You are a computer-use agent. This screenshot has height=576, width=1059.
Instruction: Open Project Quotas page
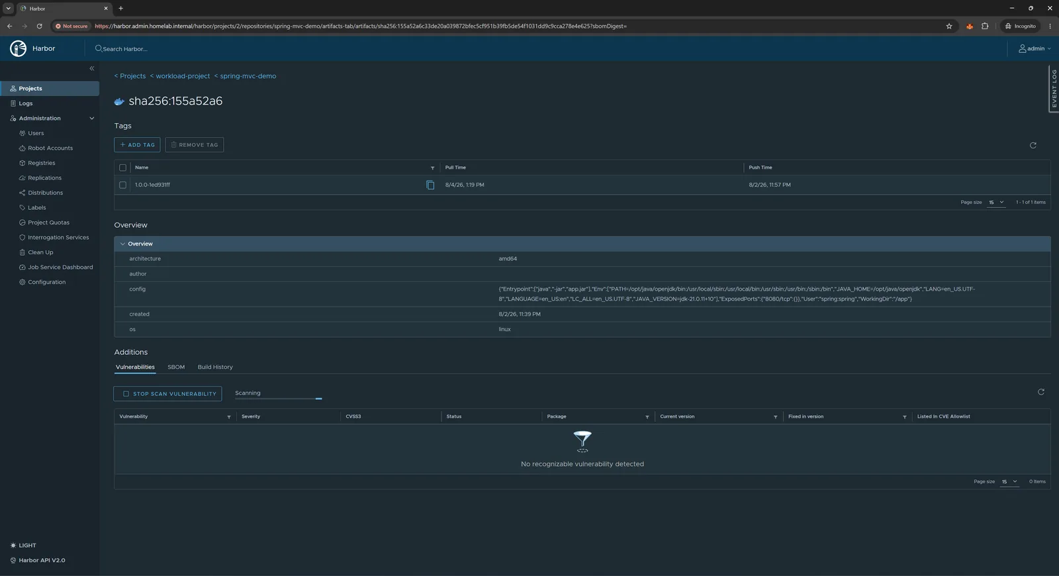pyautogui.click(x=48, y=222)
